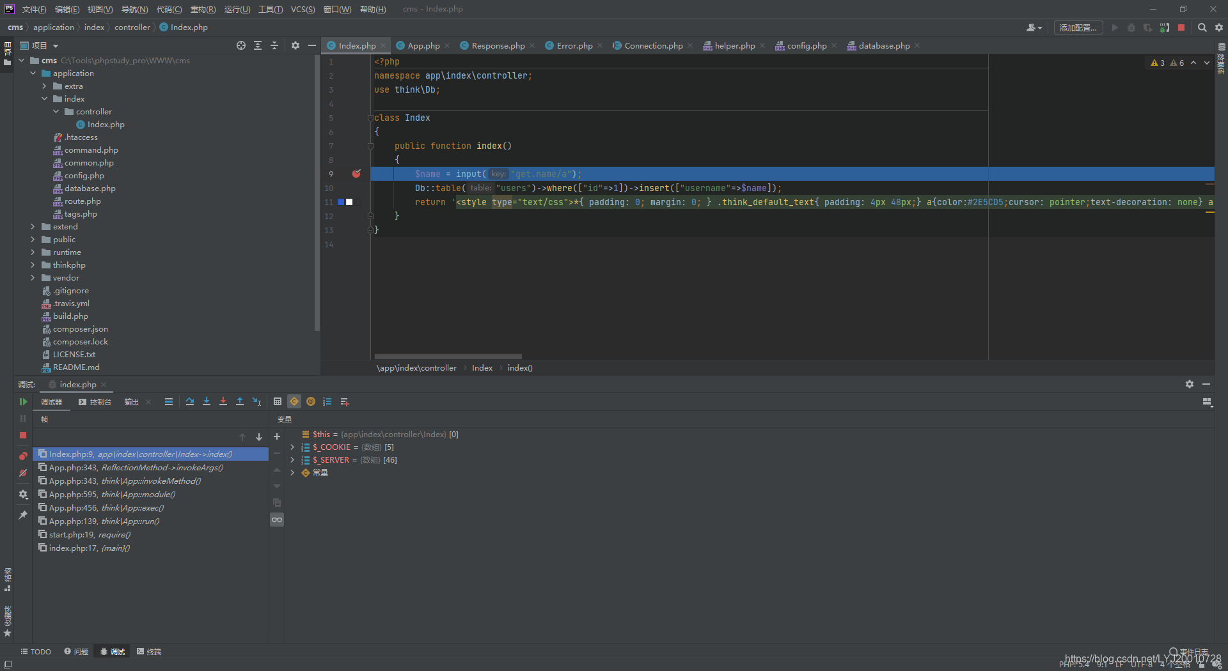Image resolution: width=1228 pixels, height=671 pixels.
Task: Switch to Connection.php editor tab
Action: point(653,46)
